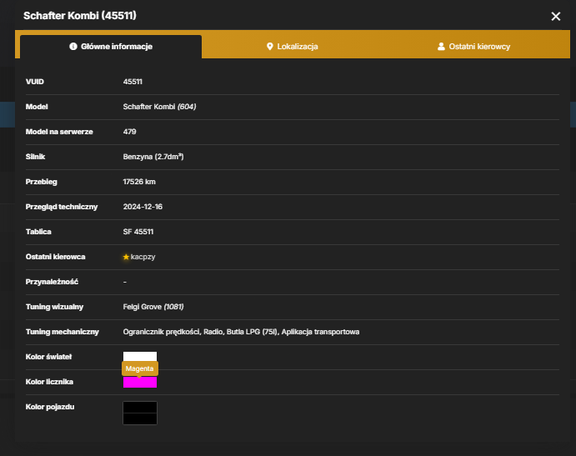Click the Tuning wizualny row label
This screenshot has height=456, width=576.
click(54, 307)
